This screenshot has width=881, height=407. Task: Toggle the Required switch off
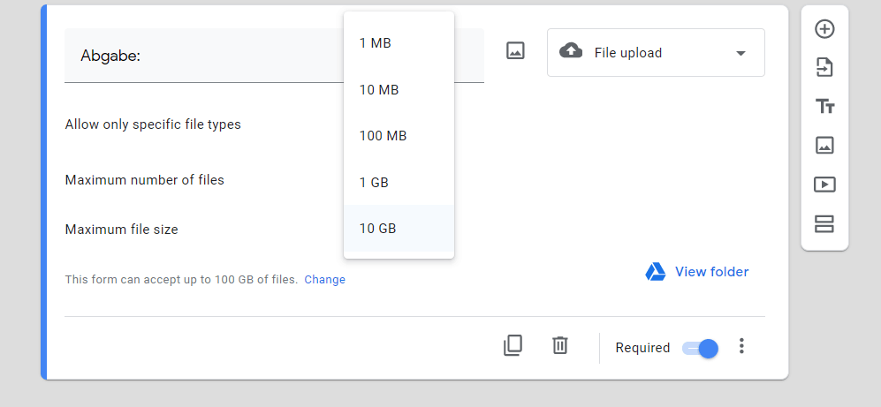[701, 348]
